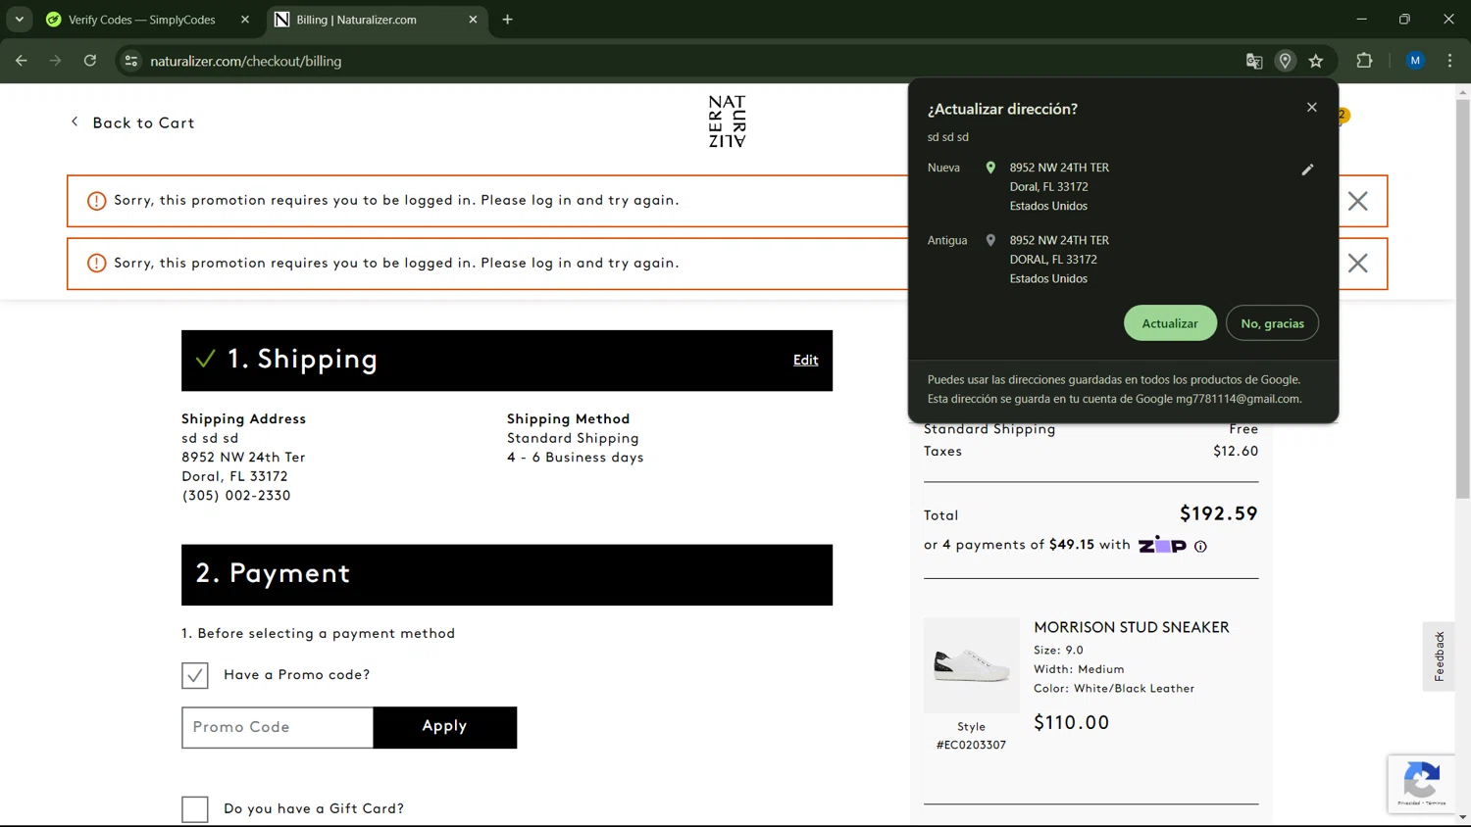Image resolution: width=1471 pixels, height=827 pixels.
Task: Open the Extensions puzzle icon
Action: [1364, 61]
